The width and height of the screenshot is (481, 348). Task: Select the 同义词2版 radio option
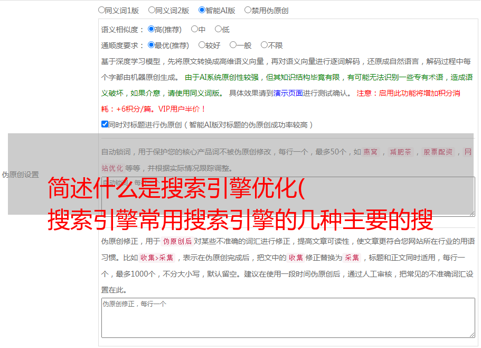(152, 10)
